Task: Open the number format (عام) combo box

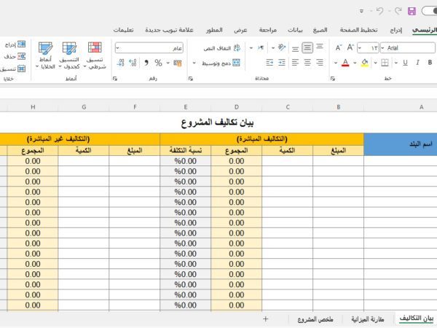Action: (x=149, y=48)
